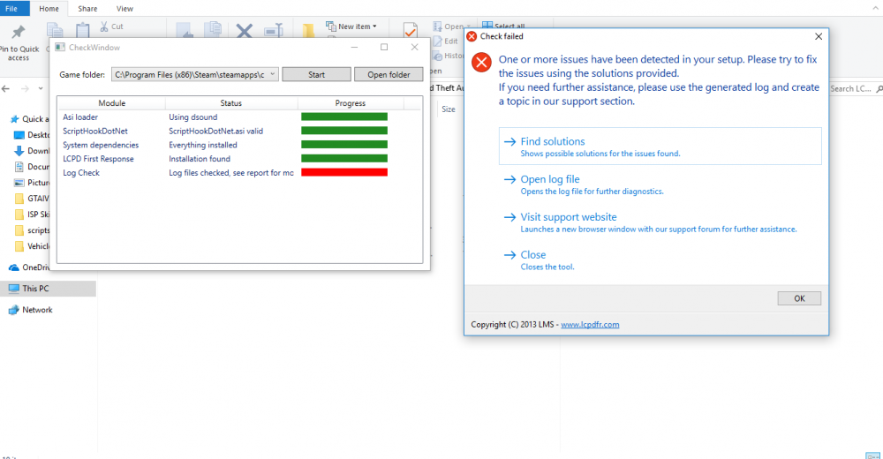Viewport: 883px width, 459px height.
Task: Select Network in Explorer sidebar
Action: [31, 310]
